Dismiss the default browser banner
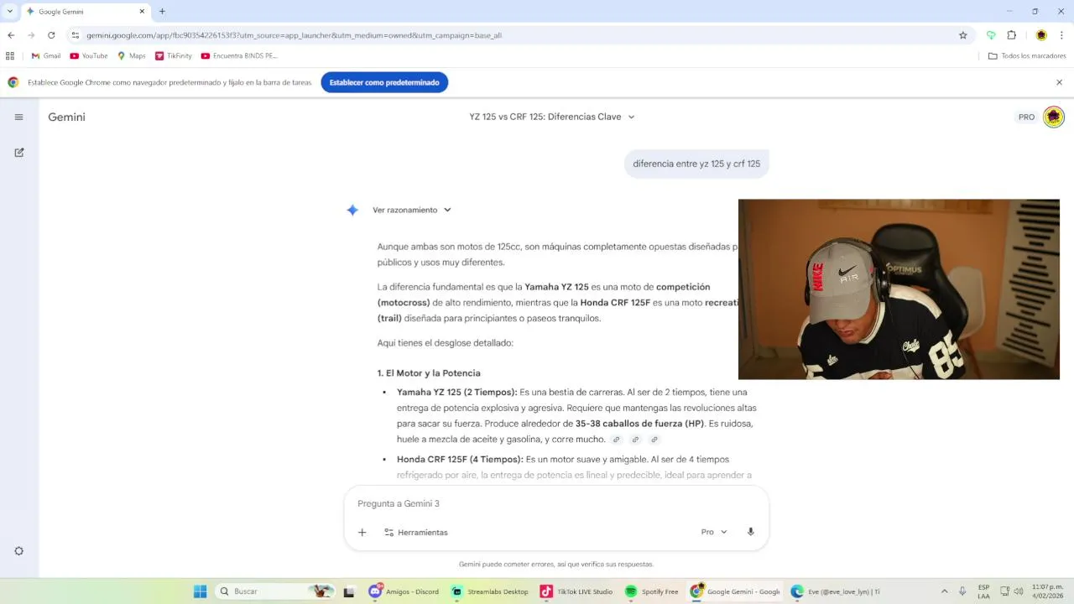This screenshot has height=604, width=1074. click(x=1059, y=82)
